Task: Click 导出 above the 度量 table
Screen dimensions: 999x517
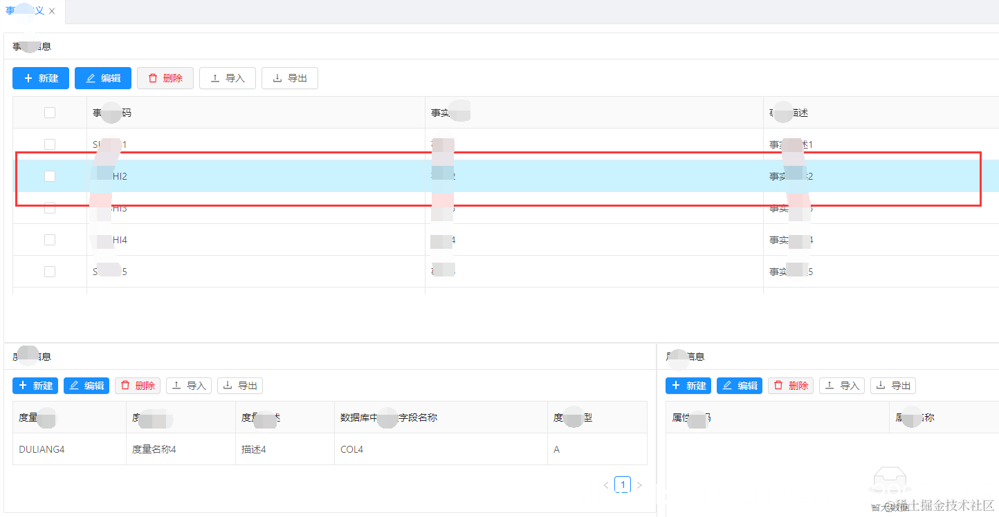Action: [x=240, y=386]
